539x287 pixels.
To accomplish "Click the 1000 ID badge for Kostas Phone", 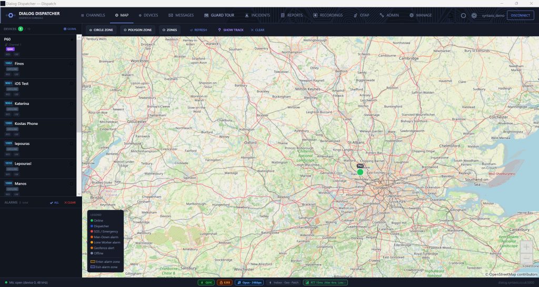I will click(x=8, y=123).
